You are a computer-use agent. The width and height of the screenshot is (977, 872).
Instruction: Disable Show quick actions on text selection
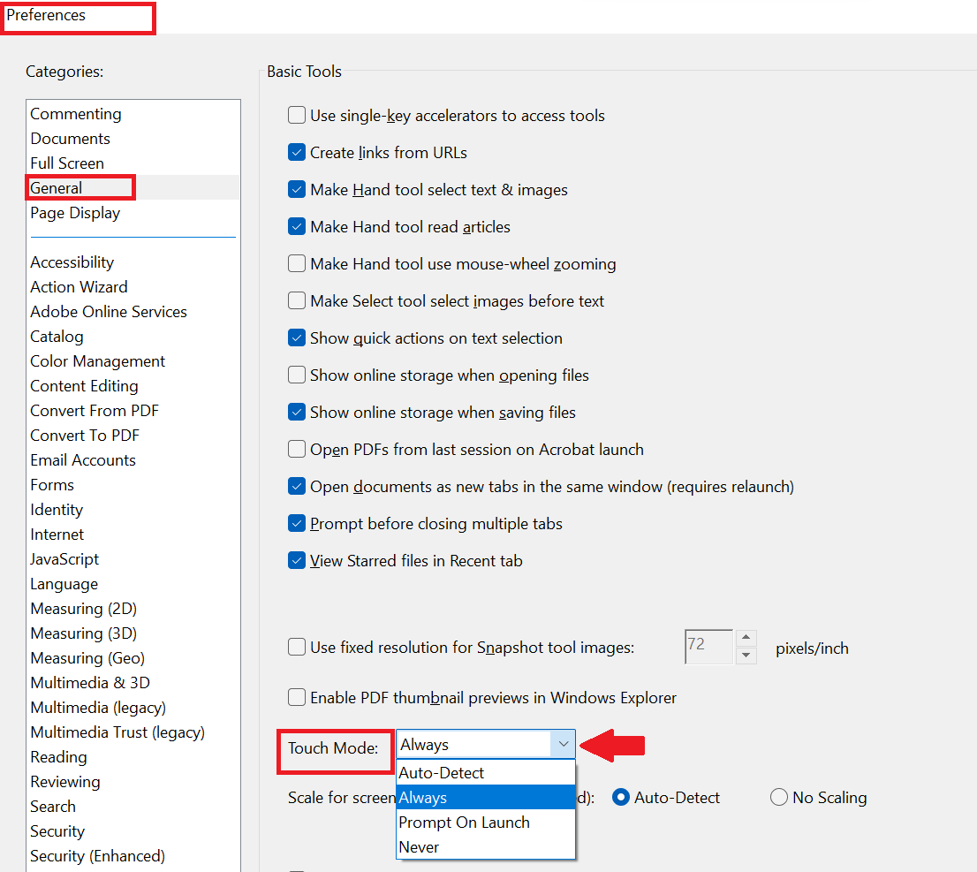[297, 337]
